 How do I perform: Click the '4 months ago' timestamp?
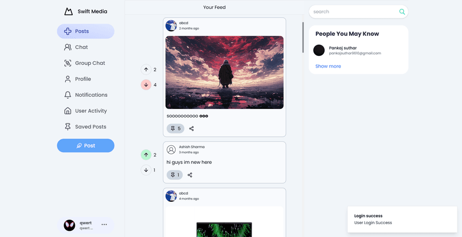(189, 199)
